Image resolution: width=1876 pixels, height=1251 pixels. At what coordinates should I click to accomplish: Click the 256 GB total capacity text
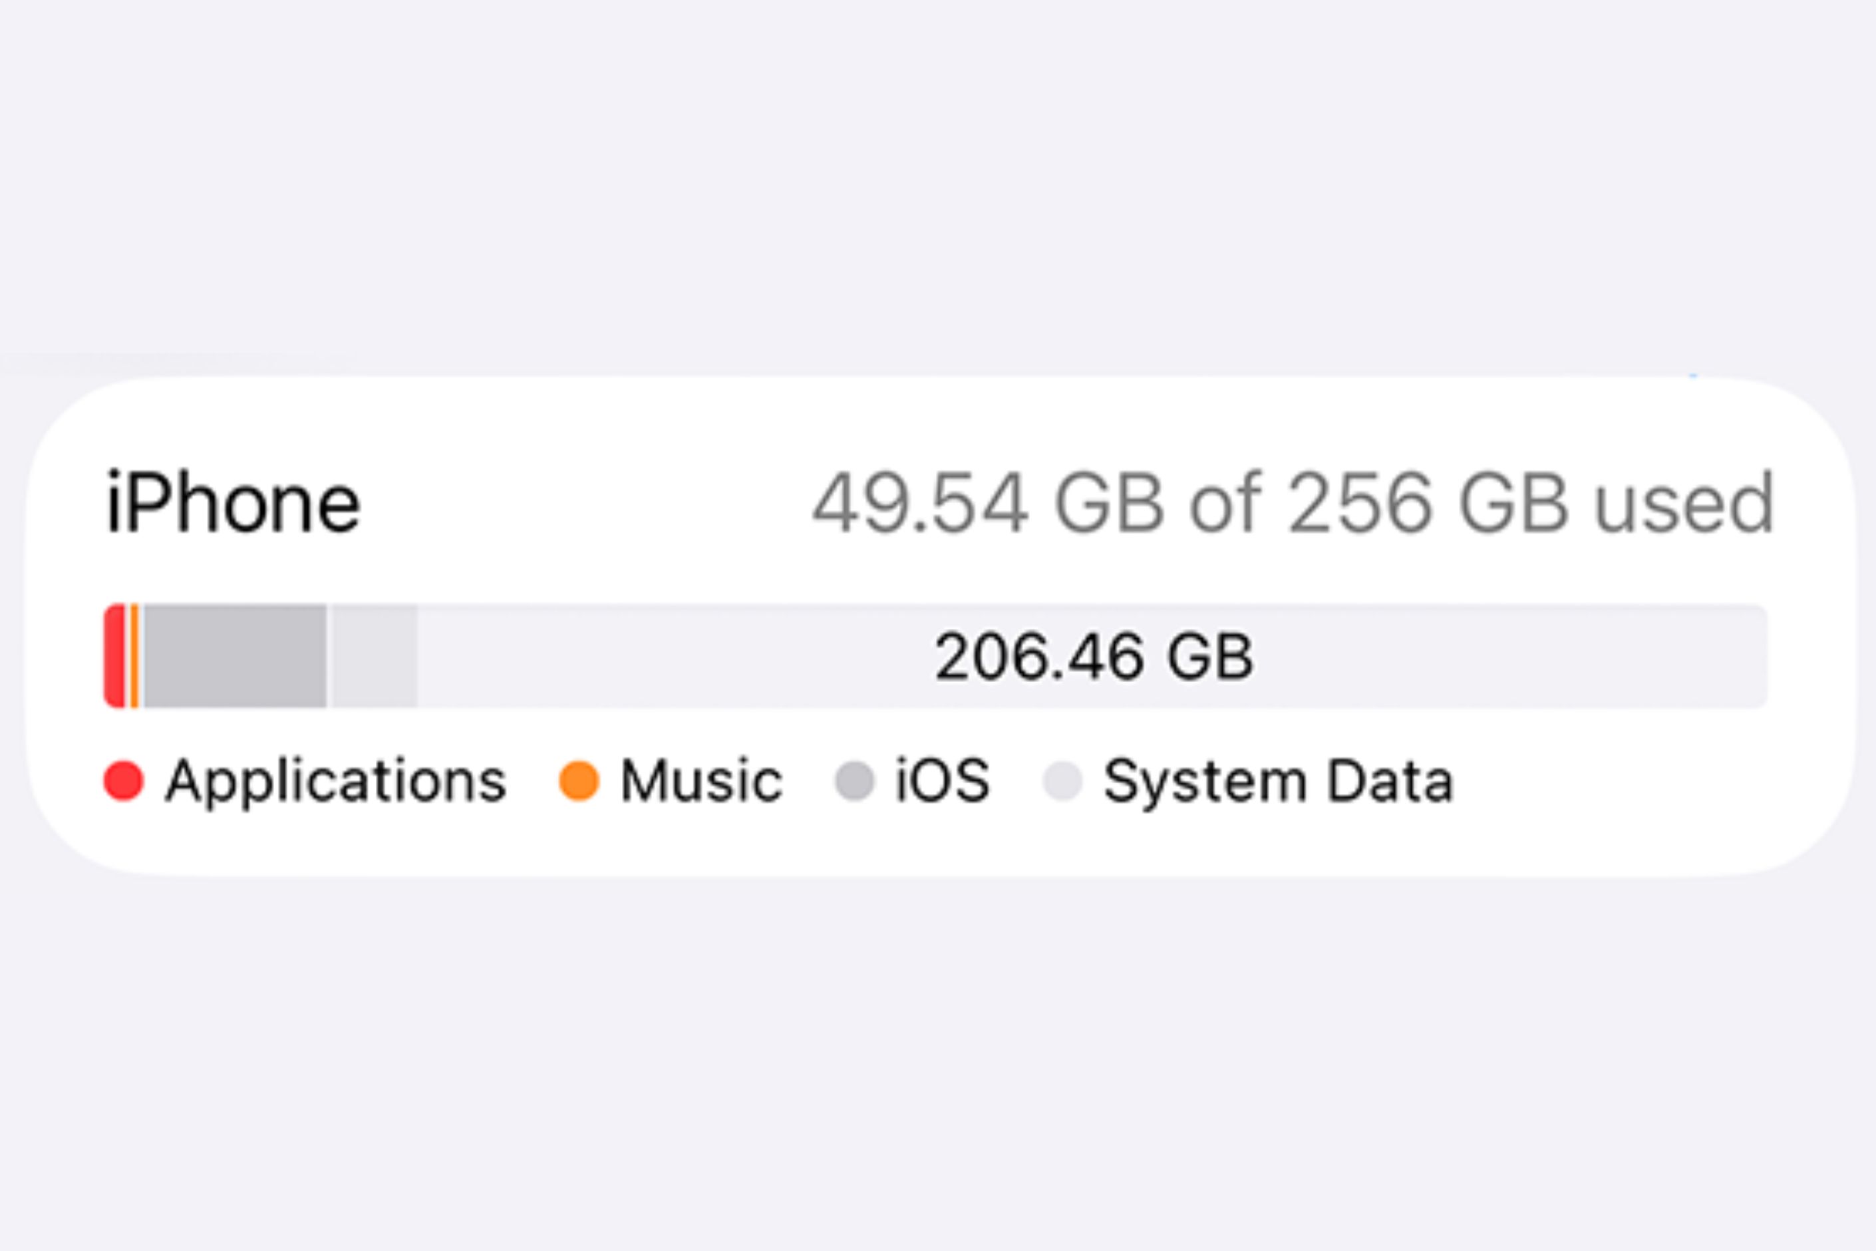[1428, 504]
